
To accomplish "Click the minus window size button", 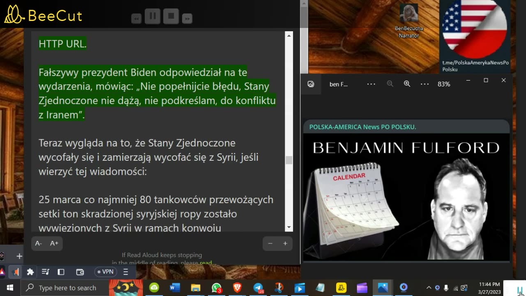I will click(270, 243).
